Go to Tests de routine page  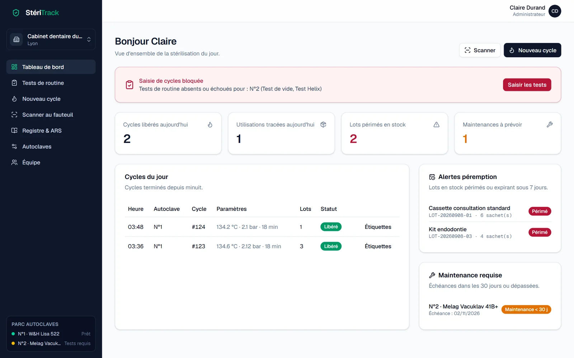point(51,83)
